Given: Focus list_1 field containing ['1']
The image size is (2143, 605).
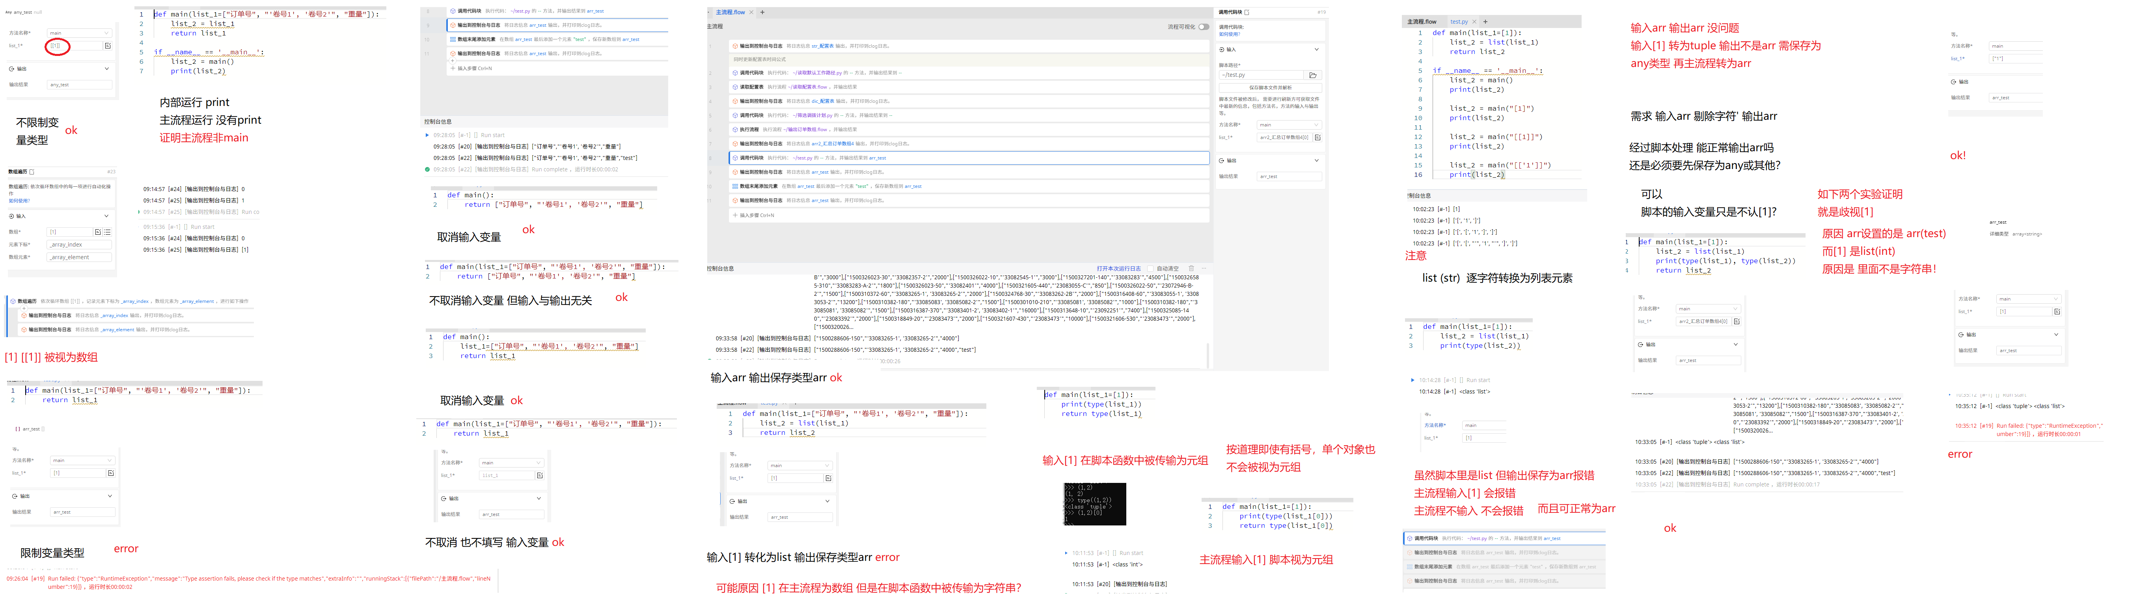Looking at the screenshot, I should pos(2016,59).
